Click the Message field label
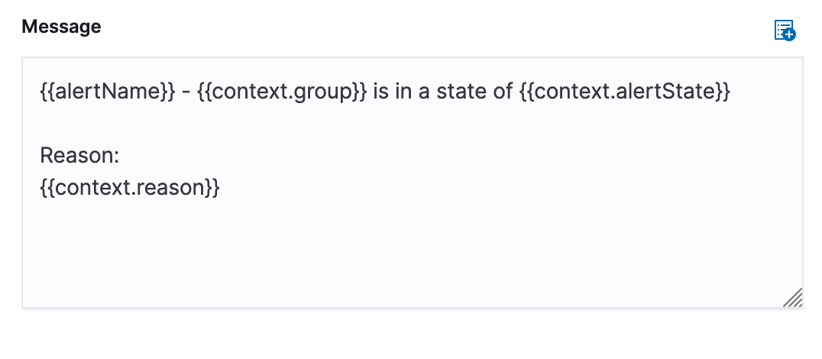Screen dimensions: 822x359 [x=61, y=27]
